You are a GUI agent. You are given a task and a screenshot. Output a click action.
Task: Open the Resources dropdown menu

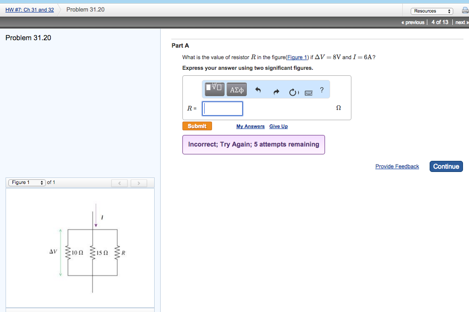pos(431,10)
